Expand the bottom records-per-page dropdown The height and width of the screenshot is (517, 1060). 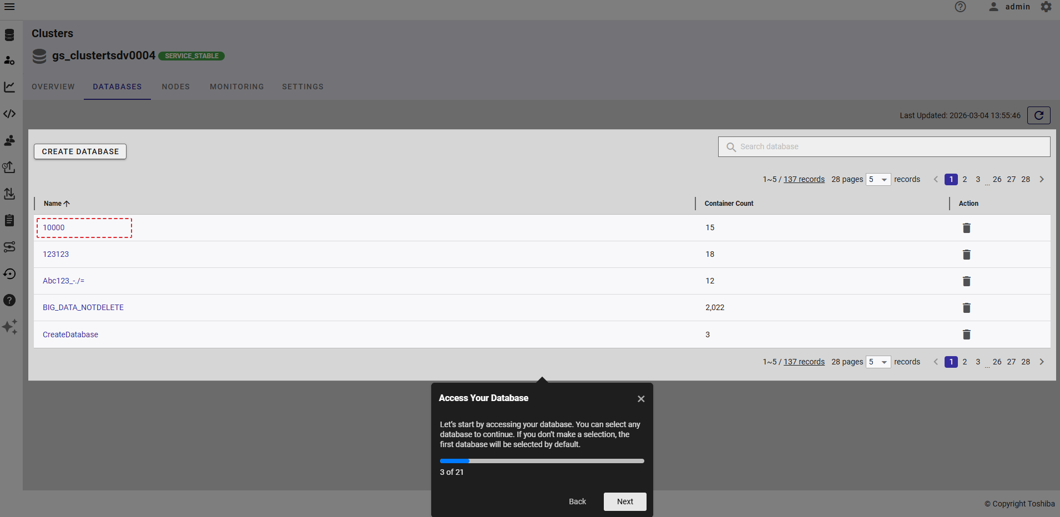click(x=878, y=362)
